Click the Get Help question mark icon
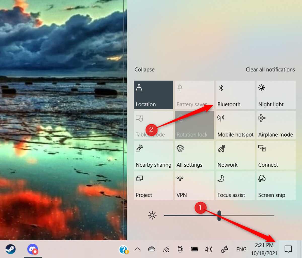The image size is (302, 258). (124, 249)
